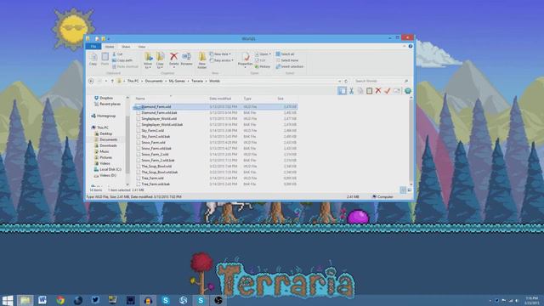Select Local Disk (C:) in navigation pane
Viewport: 544px width, 306px height.
(108, 169)
